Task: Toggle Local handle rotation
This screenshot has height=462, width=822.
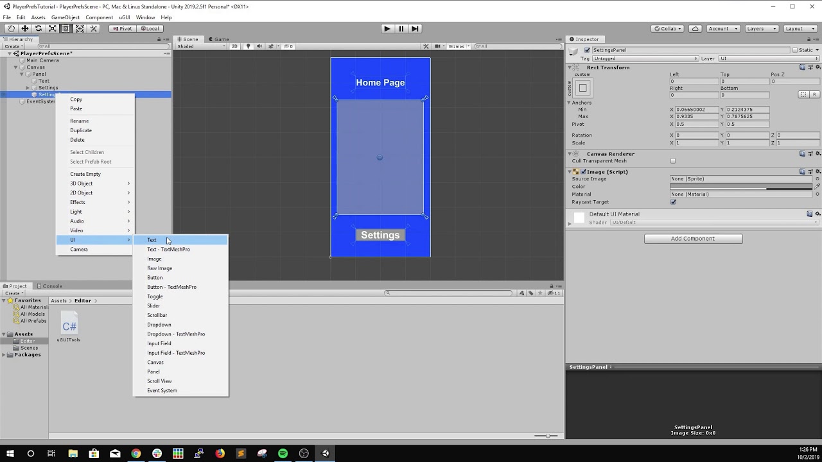Action: pyautogui.click(x=149, y=28)
